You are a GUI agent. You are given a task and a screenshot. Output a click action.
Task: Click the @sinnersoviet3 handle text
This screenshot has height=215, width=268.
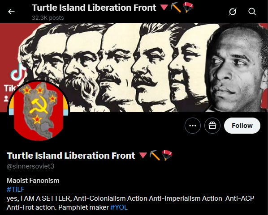tap(30, 166)
